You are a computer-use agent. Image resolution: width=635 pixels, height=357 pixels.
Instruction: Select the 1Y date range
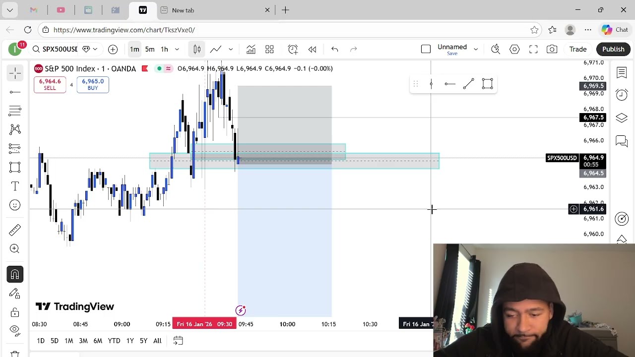[x=130, y=341]
